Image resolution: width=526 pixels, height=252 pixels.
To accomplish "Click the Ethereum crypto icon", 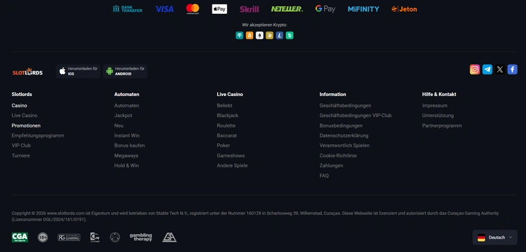I will (260, 36).
